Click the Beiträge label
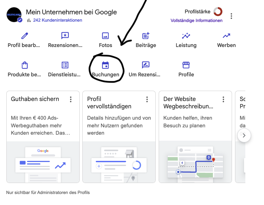Screen dimensions: 264x205 pyautogui.click(x=146, y=45)
